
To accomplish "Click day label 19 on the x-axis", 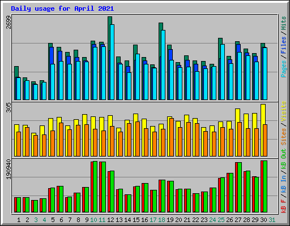I will pyautogui.click(x=170, y=220).
